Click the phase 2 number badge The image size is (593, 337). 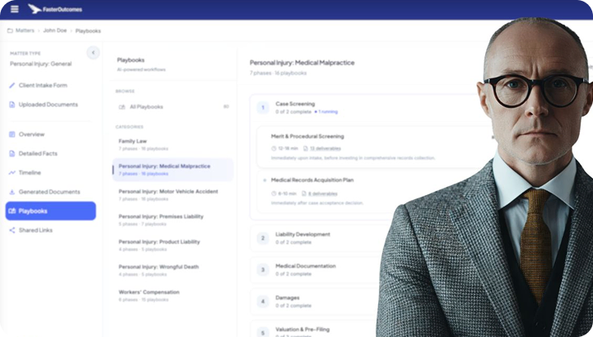point(263,238)
